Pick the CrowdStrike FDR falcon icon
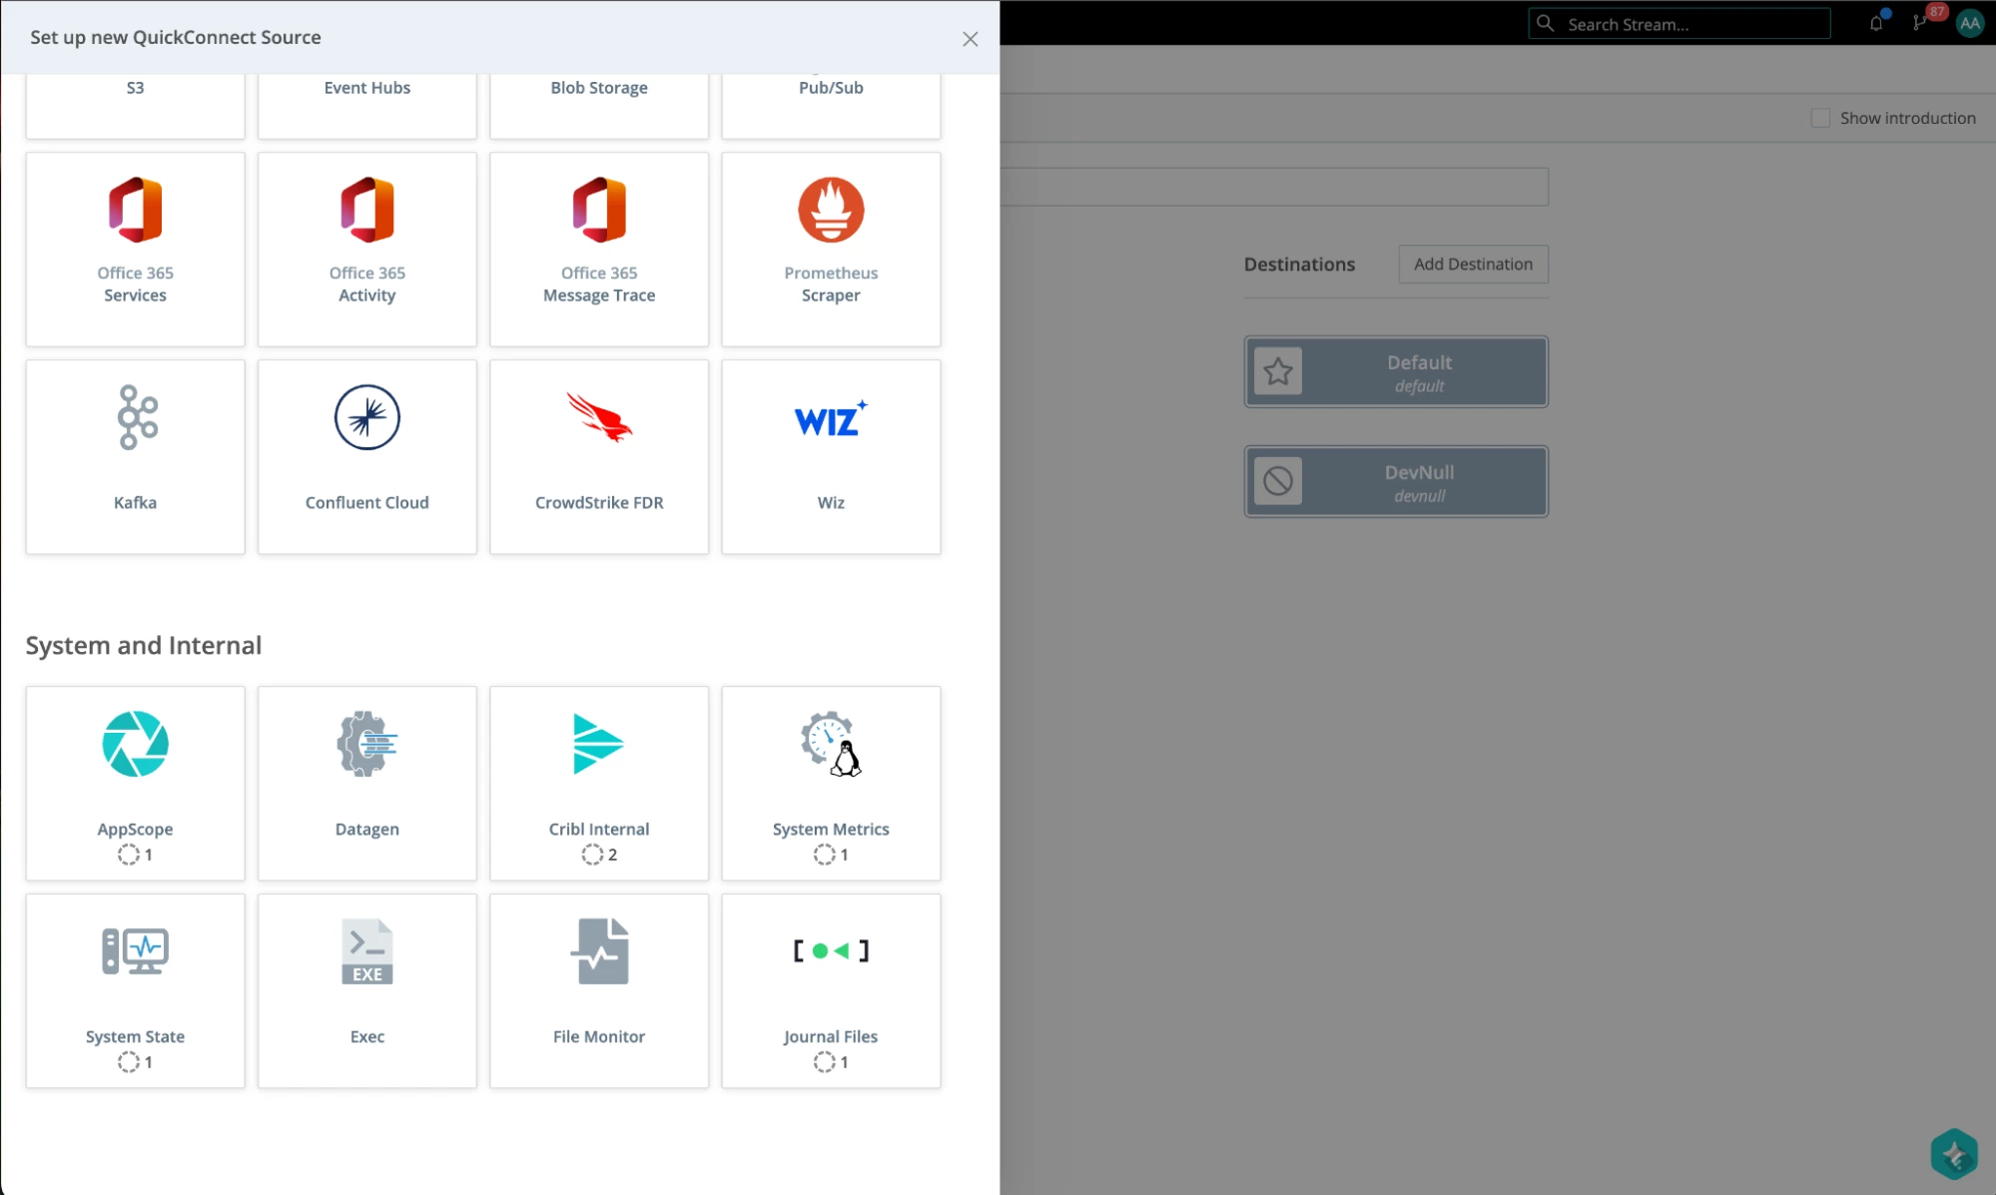 click(x=599, y=417)
